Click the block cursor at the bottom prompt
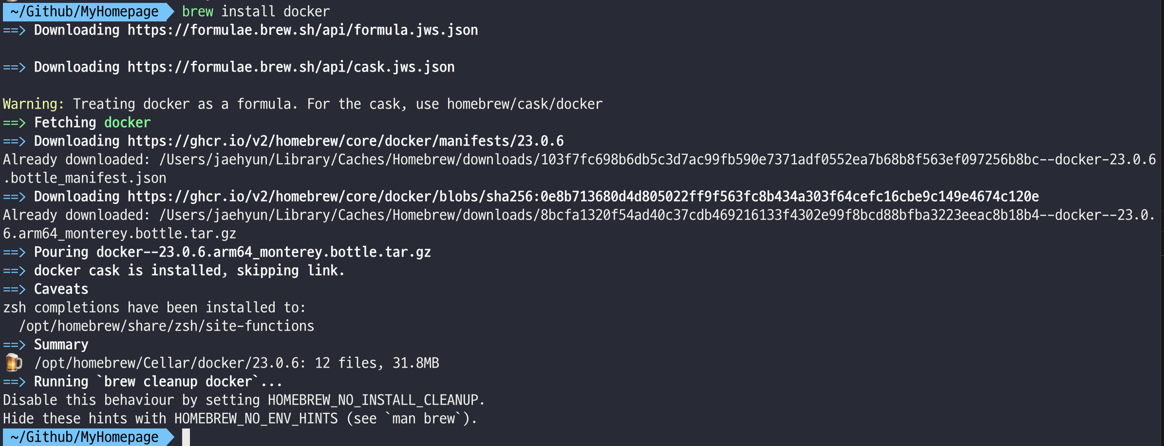The image size is (1164, 446). pyautogui.click(x=186, y=437)
